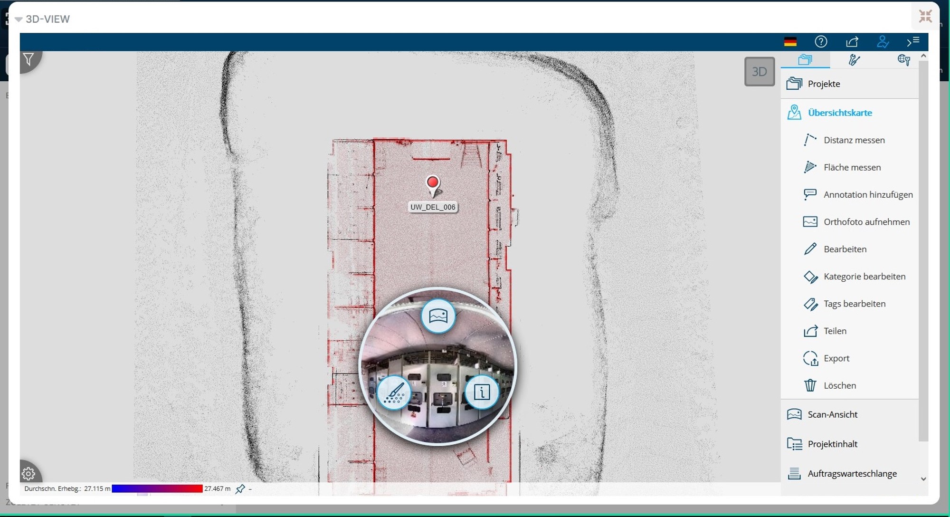
Task: Click the UW_DEL_006 label
Action: tap(433, 207)
